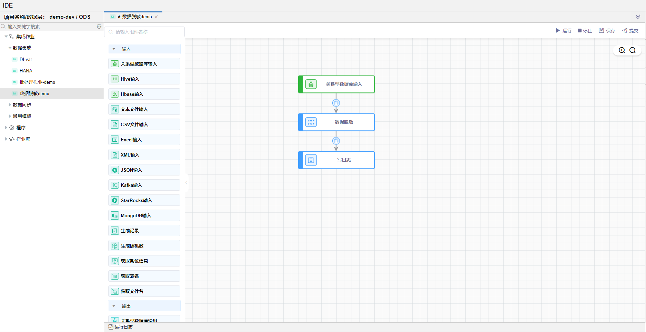Select the Kafka输入 component icon
Screen dimensions: 646x332
click(x=115, y=185)
